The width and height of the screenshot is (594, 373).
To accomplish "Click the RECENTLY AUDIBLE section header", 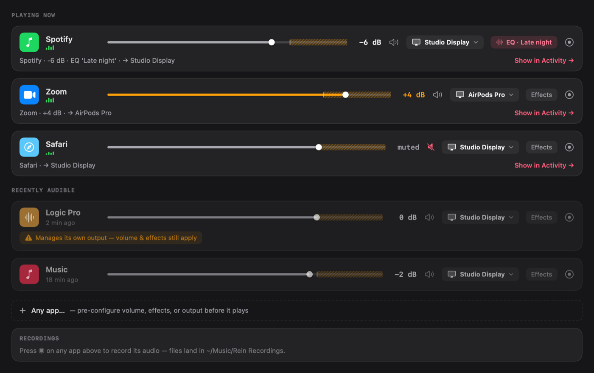I will [43, 190].
